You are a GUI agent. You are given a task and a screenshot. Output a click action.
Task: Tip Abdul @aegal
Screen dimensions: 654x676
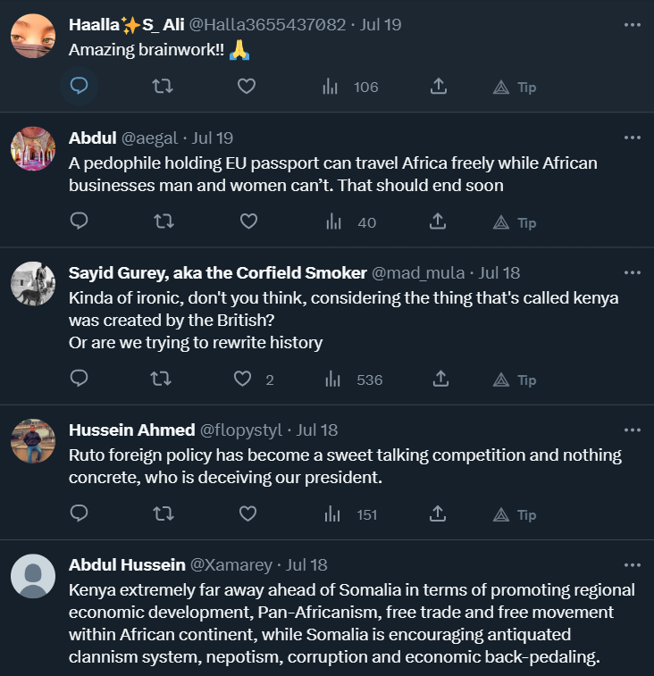(515, 222)
